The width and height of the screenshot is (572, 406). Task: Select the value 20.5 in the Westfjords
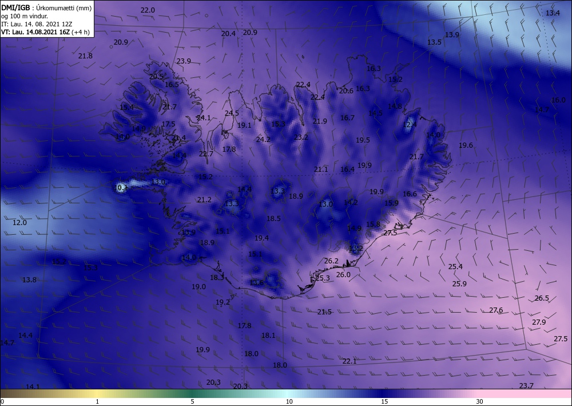pyautogui.click(x=157, y=77)
